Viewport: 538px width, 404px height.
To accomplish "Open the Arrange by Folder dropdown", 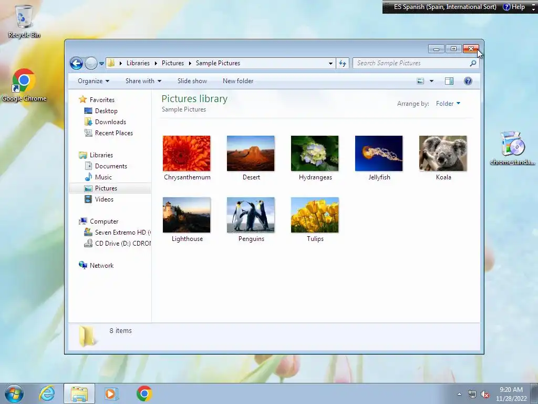I will click(x=448, y=104).
